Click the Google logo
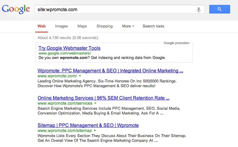This screenshot has height=147, width=238. [16, 9]
